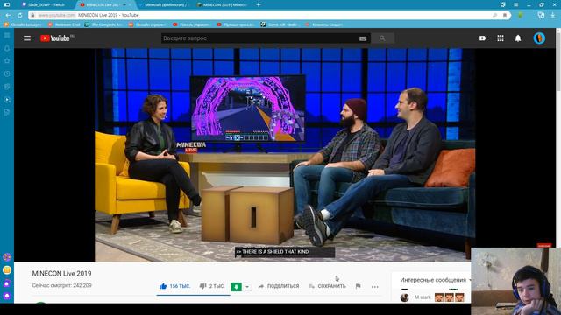The image size is (561, 315).
Task: Open the browser downloads arrow icon
Action: point(553,15)
